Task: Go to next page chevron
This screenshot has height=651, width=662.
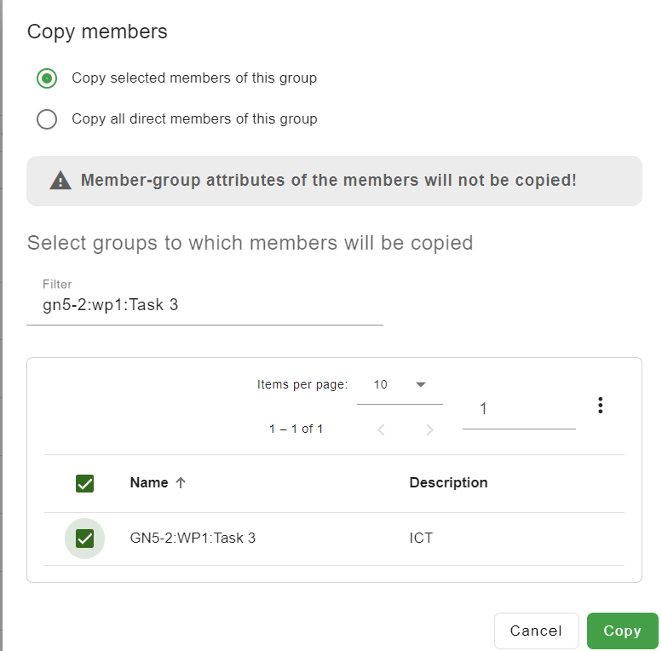Action: click(x=429, y=429)
